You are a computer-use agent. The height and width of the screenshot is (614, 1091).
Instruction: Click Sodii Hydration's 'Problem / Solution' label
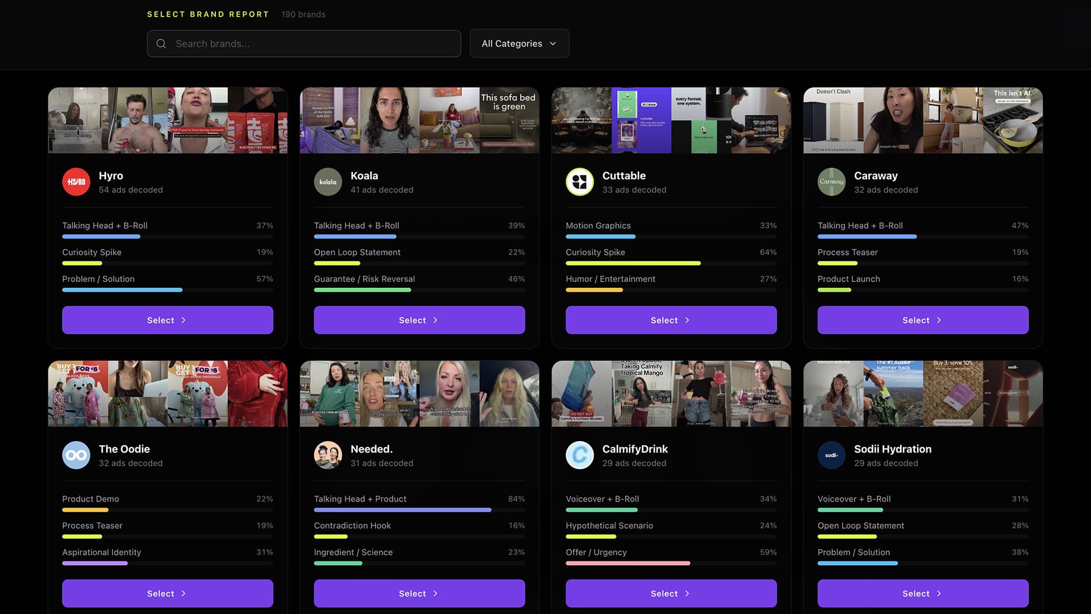tap(853, 553)
